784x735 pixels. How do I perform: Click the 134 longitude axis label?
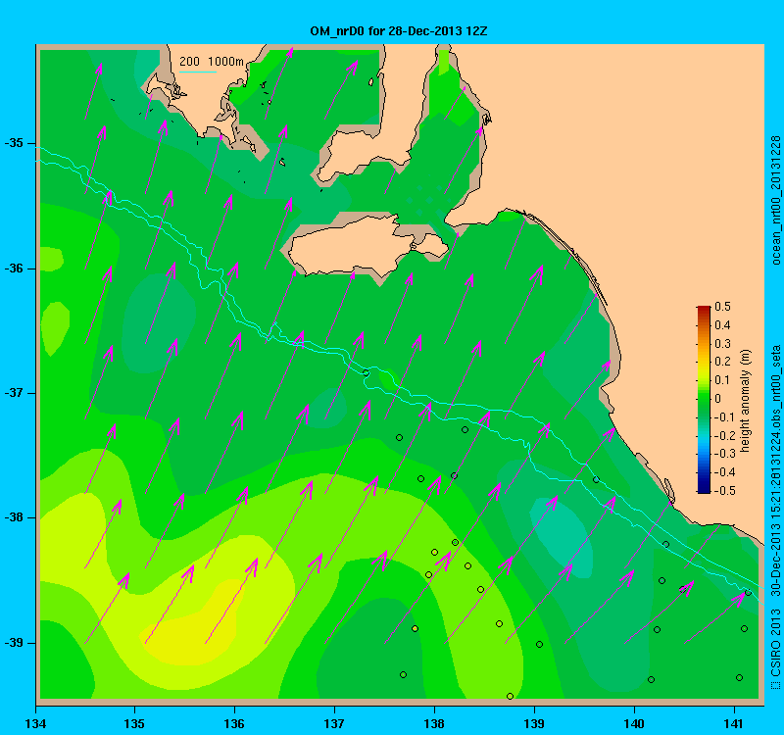35,724
